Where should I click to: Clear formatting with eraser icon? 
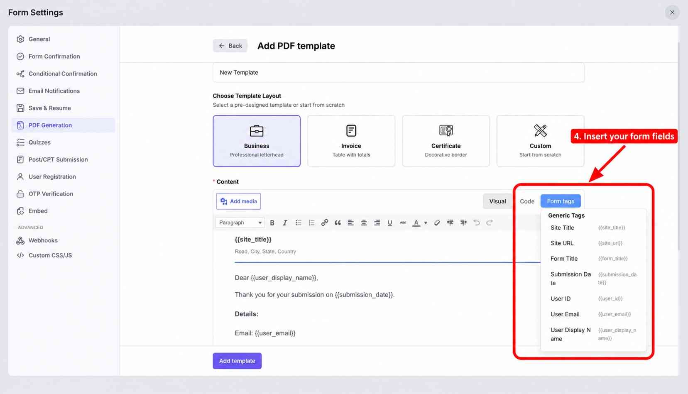[x=437, y=223]
